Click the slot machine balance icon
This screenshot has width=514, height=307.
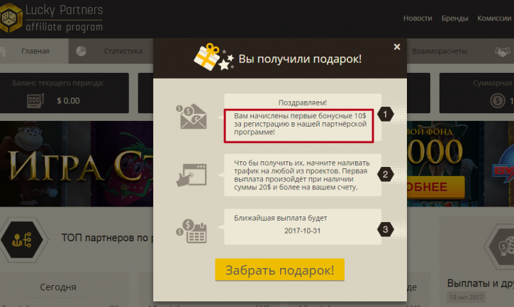[35, 100]
